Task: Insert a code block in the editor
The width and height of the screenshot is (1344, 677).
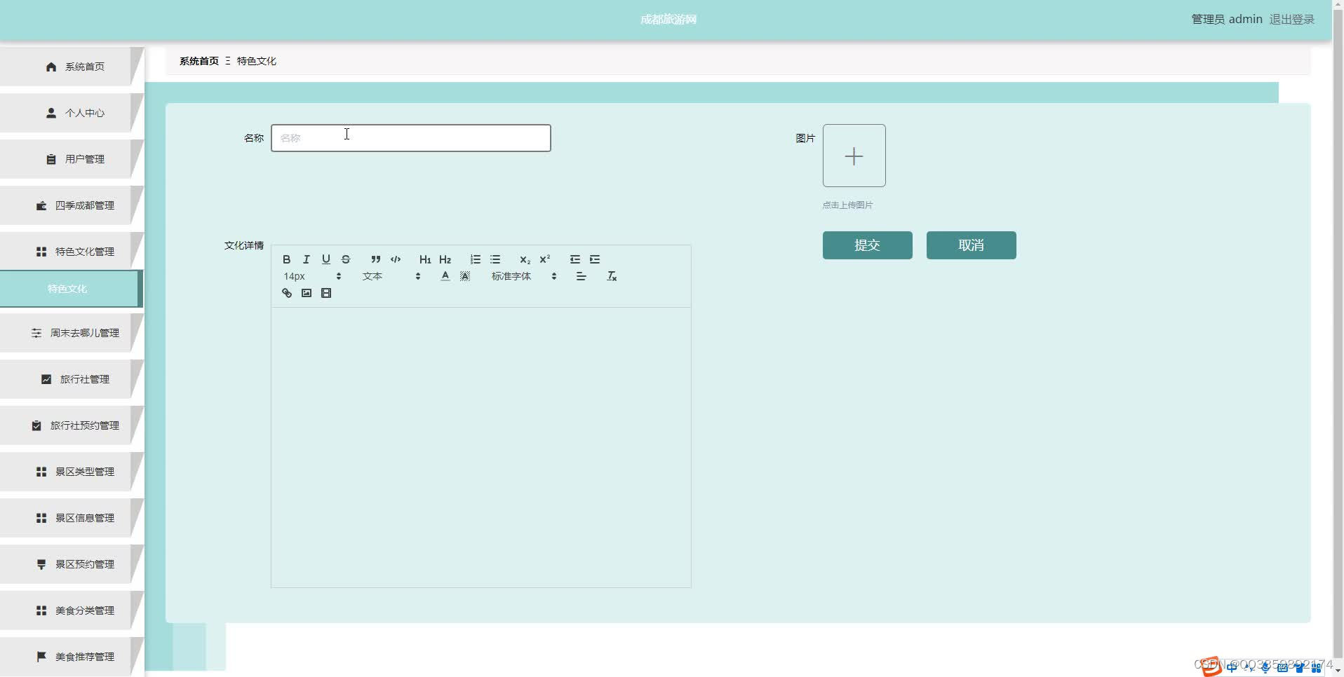Action: (396, 259)
